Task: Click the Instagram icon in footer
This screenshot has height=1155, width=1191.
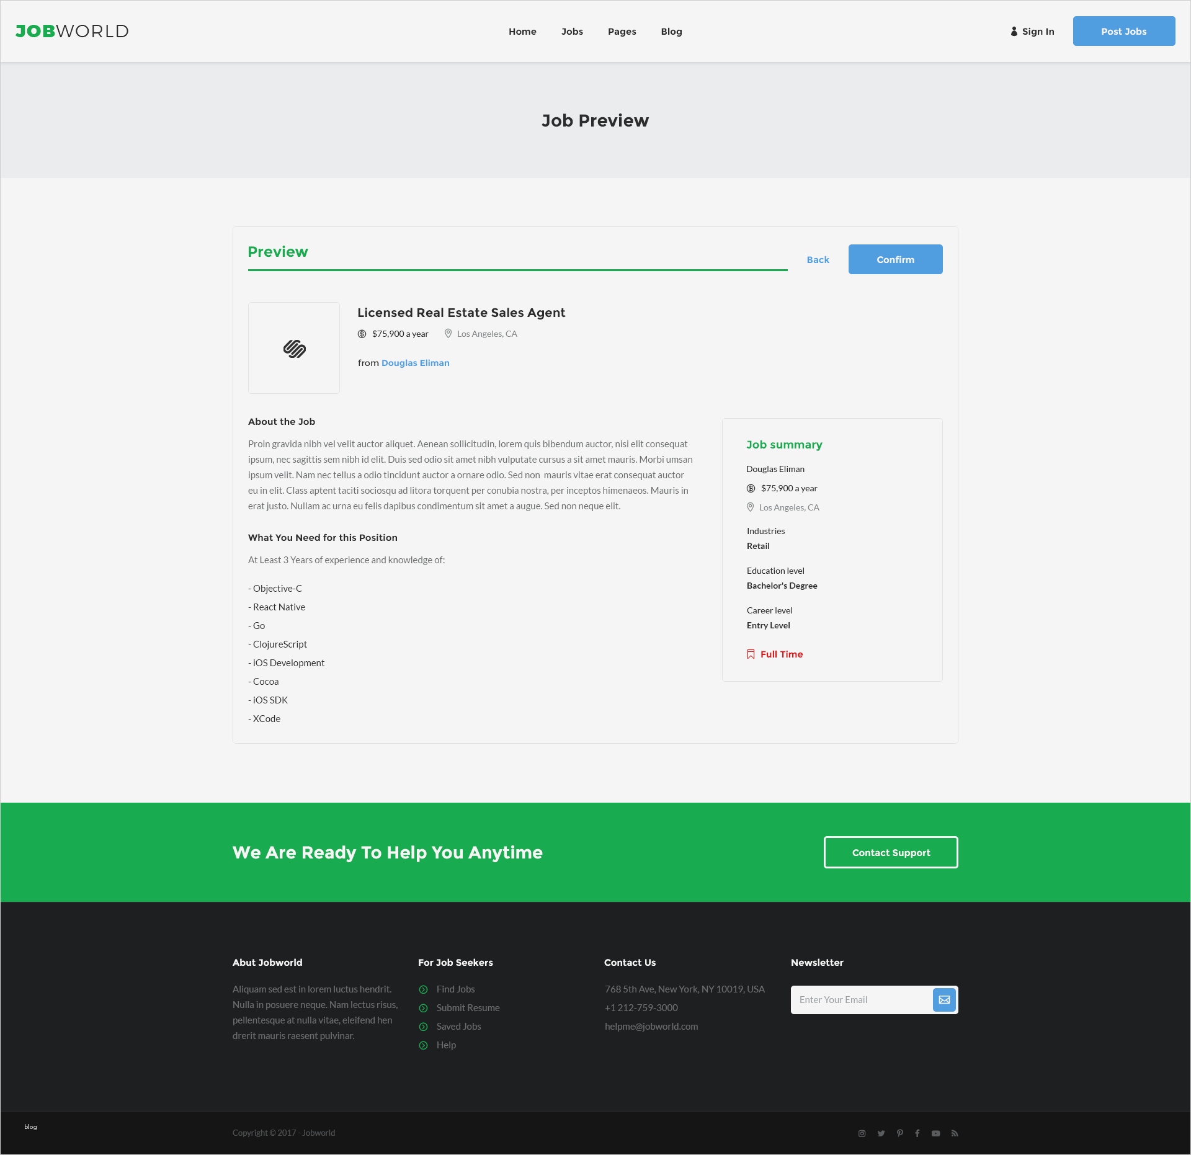Action: coord(862,1133)
